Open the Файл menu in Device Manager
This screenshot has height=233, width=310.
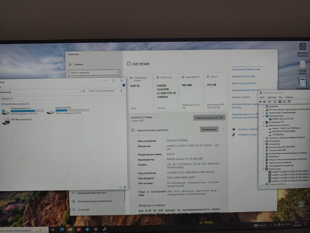pos(262,97)
